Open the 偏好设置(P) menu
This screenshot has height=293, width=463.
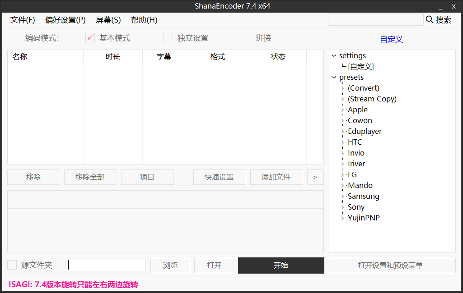pos(65,20)
